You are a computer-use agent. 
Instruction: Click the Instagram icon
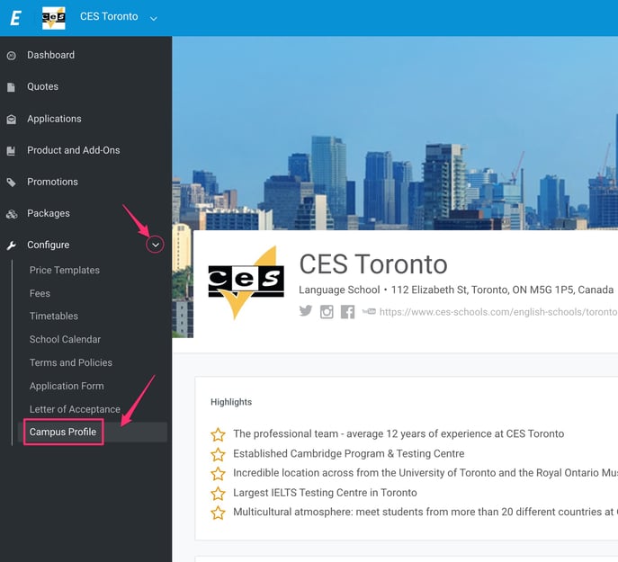click(x=327, y=312)
